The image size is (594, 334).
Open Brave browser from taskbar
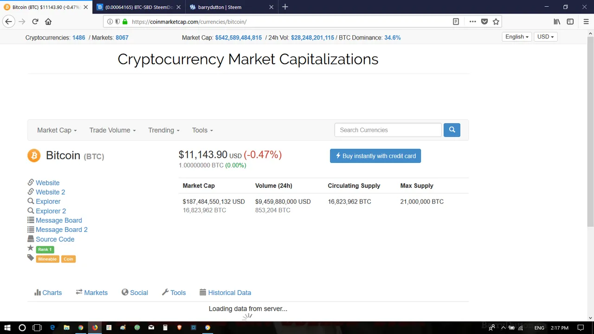[x=179, y=328]
